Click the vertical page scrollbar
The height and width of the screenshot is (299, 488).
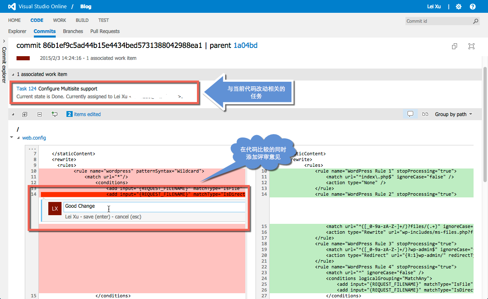tap(485, 125)
